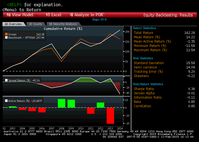Click the Active Return value -20.6879

pyautogui.click(x=37, y=101)
